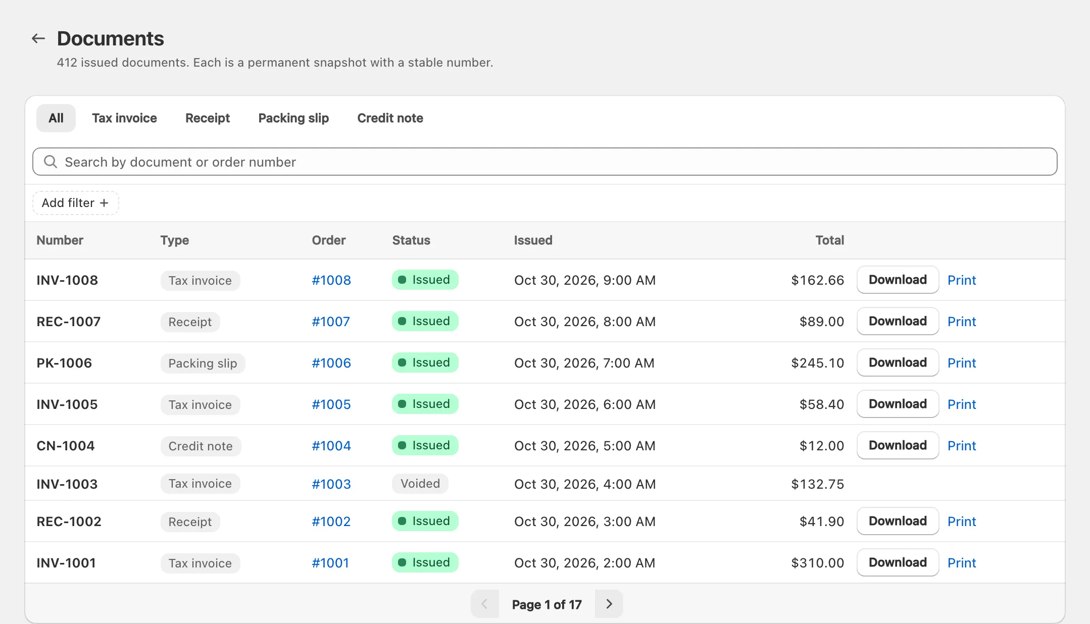This screenshot has width=1090, height=624.
Task: Open order link #1007
Action: 331,322
